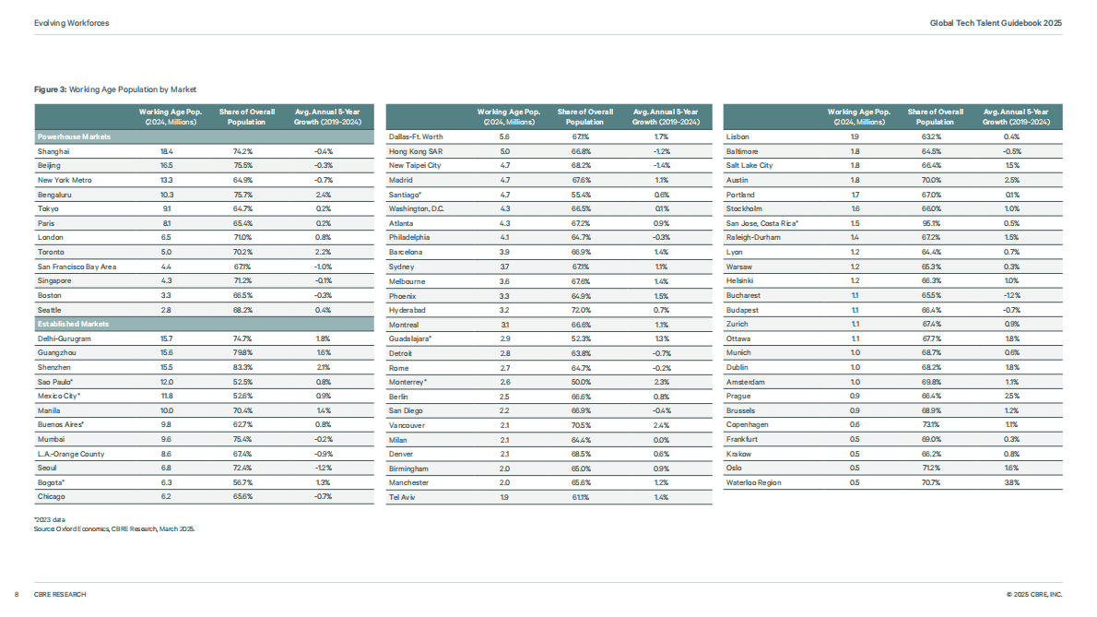Viewport: 1097px width, 617px height.
Task: Click the Oxford Economics source note
Action: (114, 528)
